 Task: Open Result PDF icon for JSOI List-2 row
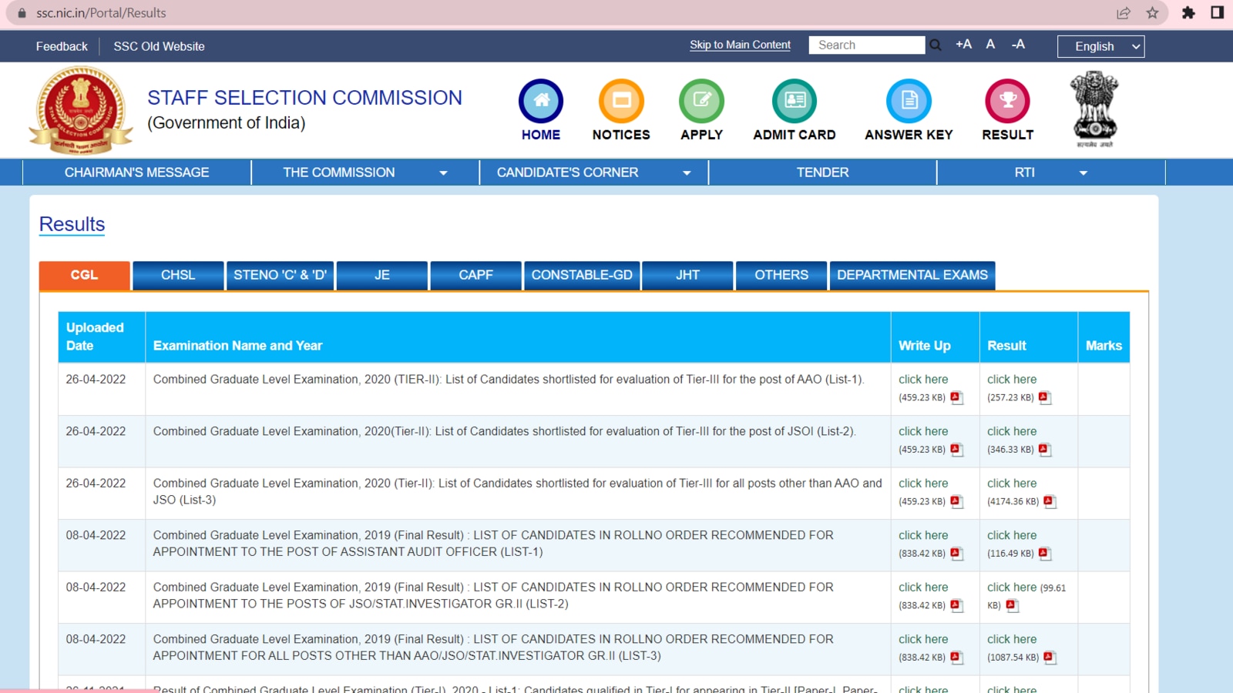coord(1045,450)
